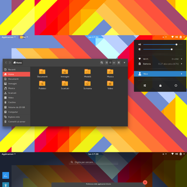Adjust the volume slider in status menu
The image size is (187, 187).
(163, 44)
